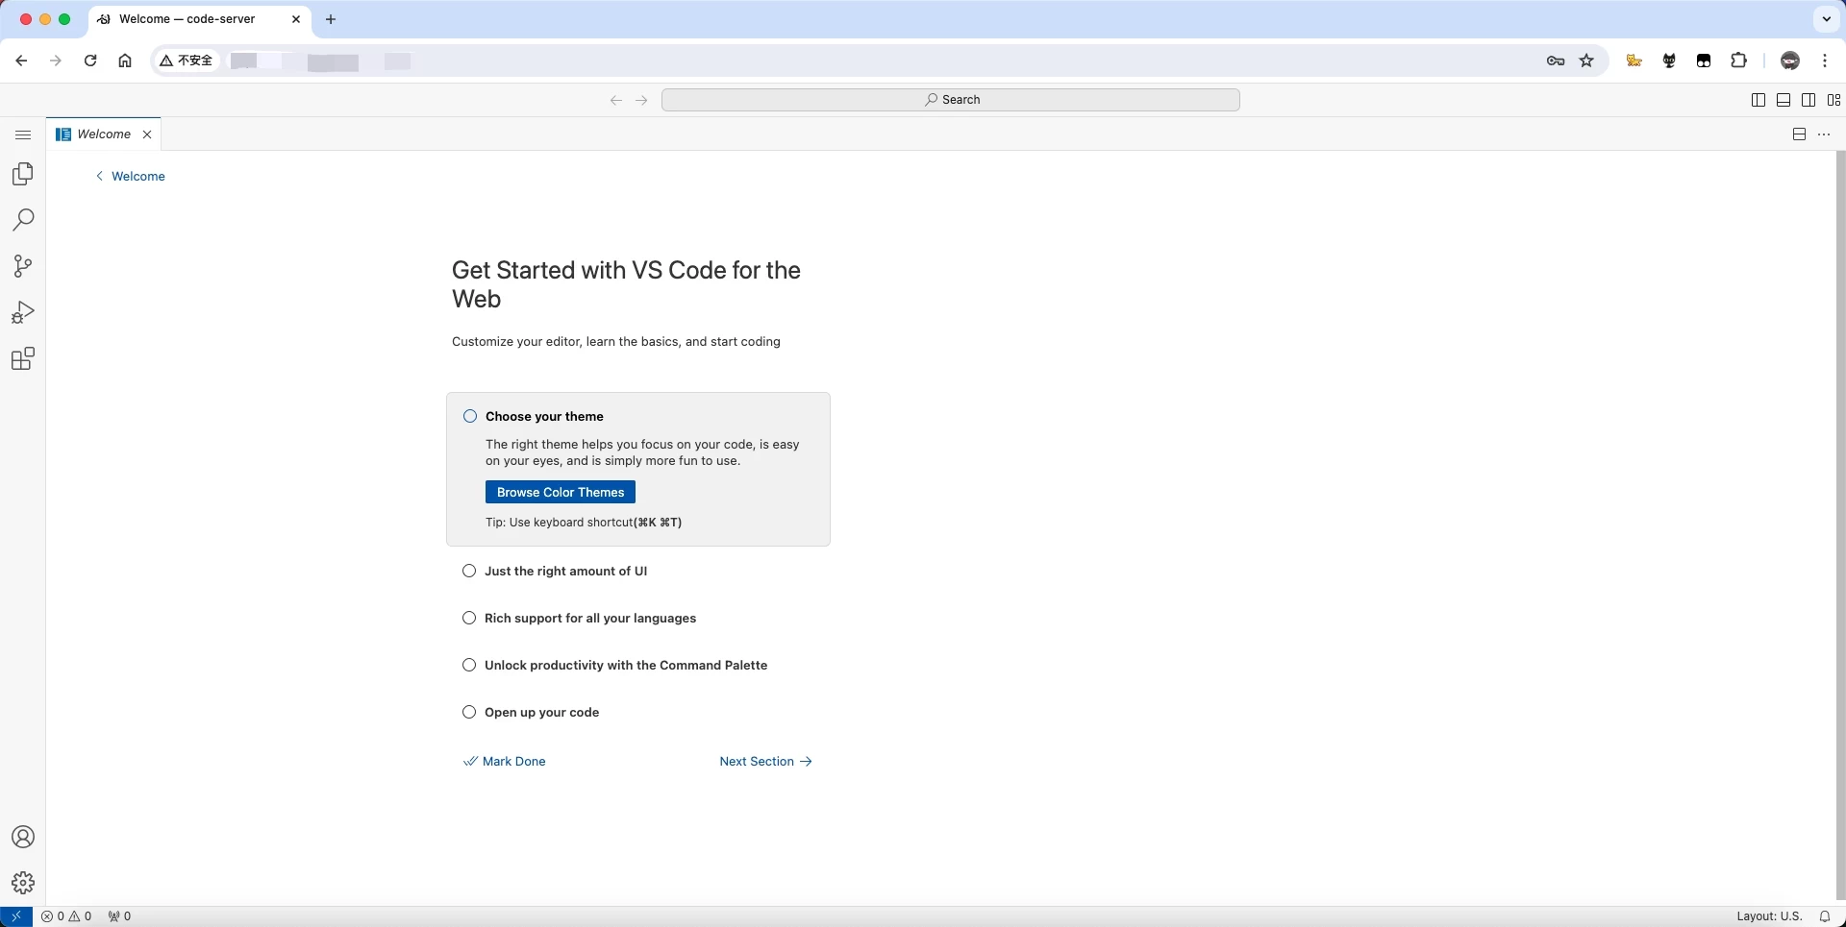
Task: Open the Extensions view
Action: (x=23, y=359)
